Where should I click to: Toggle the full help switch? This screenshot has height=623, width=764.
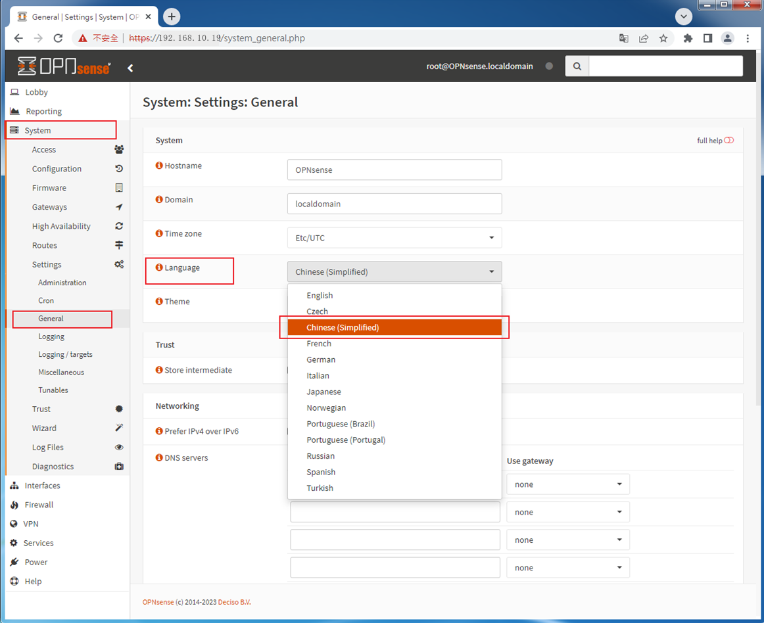(x=729, y=140)
